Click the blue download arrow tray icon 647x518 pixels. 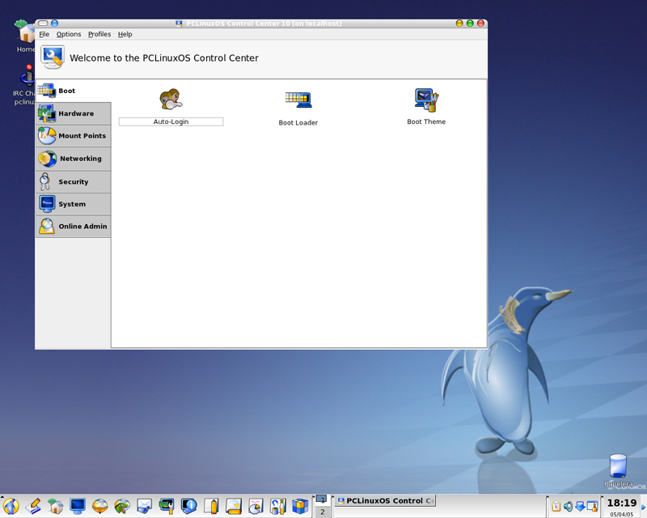[580, 506]
